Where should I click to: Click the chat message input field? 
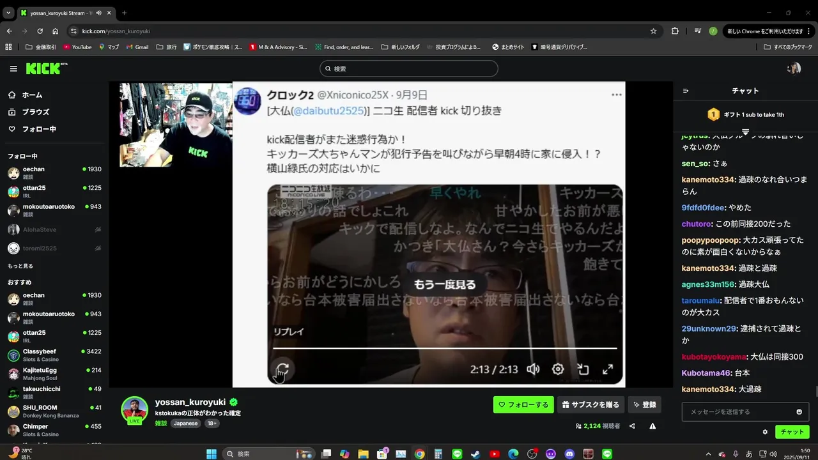745,411
